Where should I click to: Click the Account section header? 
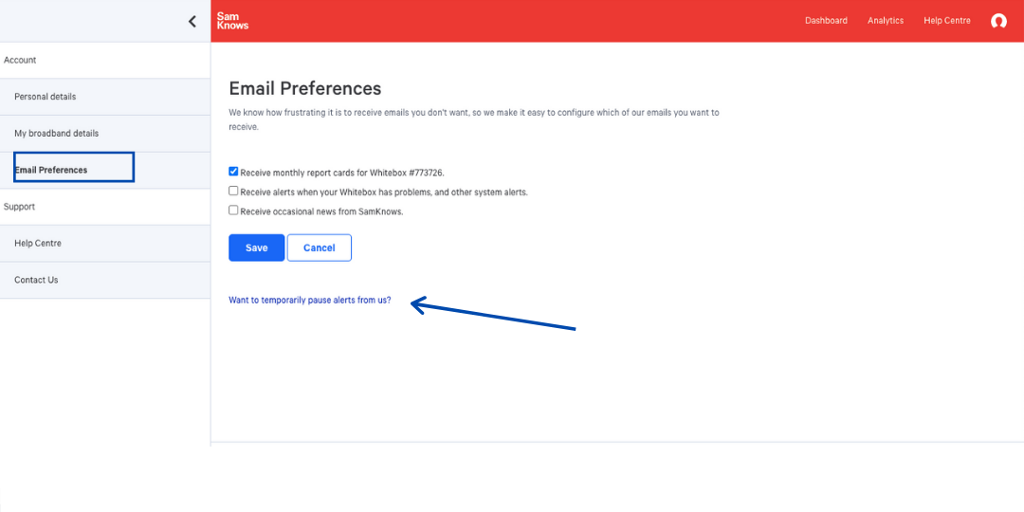pyautogui.click(x=20, y=60)
